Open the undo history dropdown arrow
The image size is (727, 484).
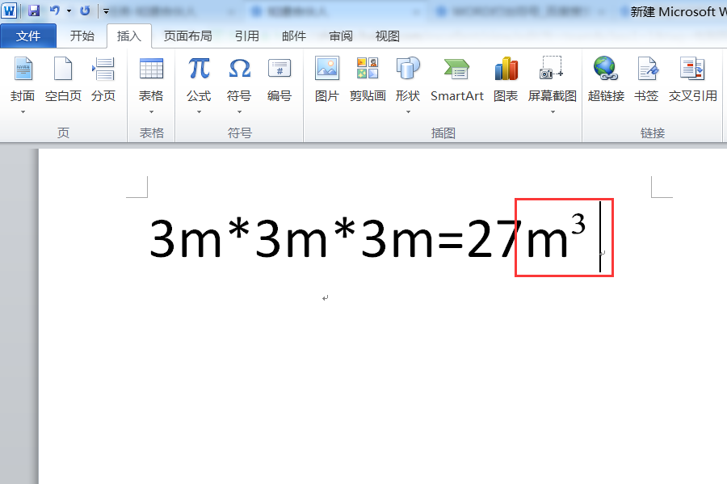69,11
